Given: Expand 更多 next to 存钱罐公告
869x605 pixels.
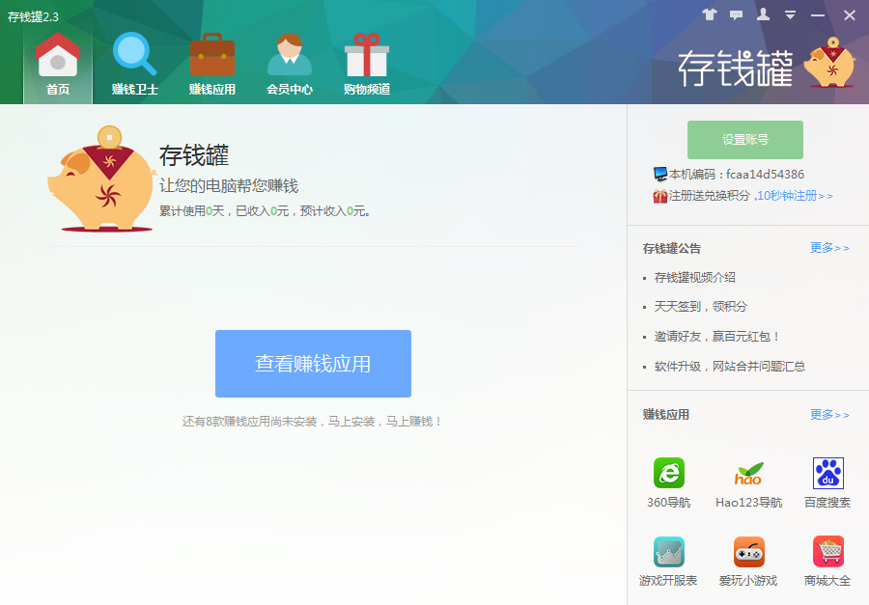Looking at the screenshot, I should [829, 248].
